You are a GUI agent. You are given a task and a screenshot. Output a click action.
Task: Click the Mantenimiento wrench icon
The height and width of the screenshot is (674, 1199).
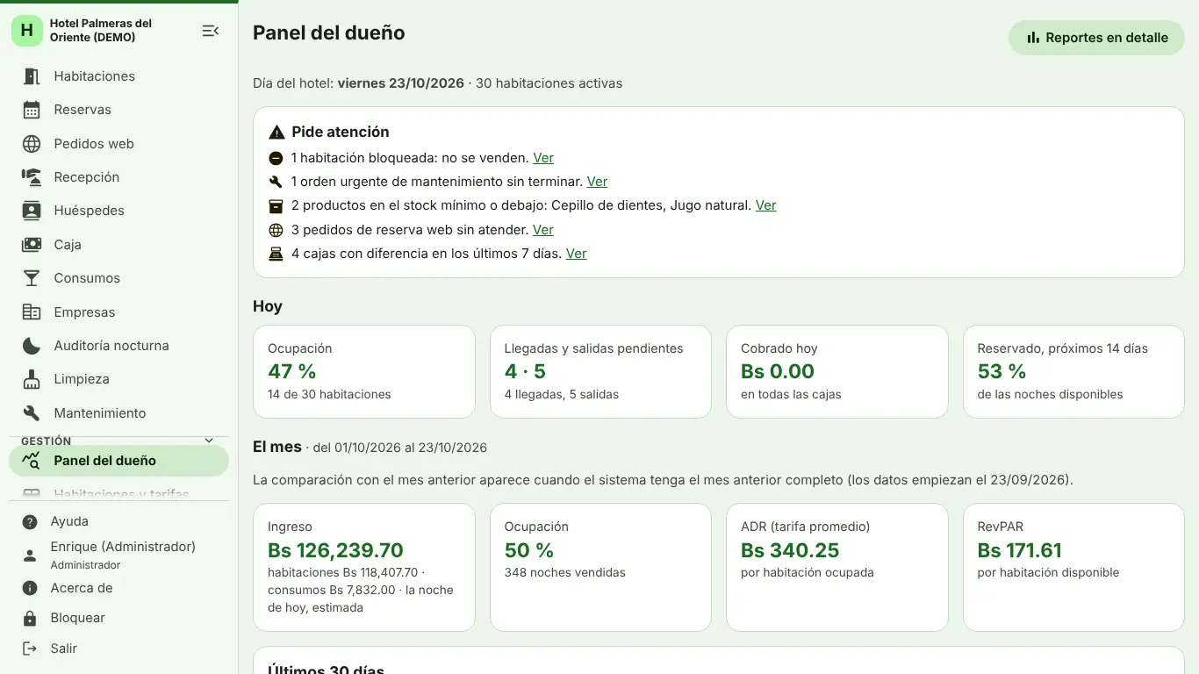32,413
